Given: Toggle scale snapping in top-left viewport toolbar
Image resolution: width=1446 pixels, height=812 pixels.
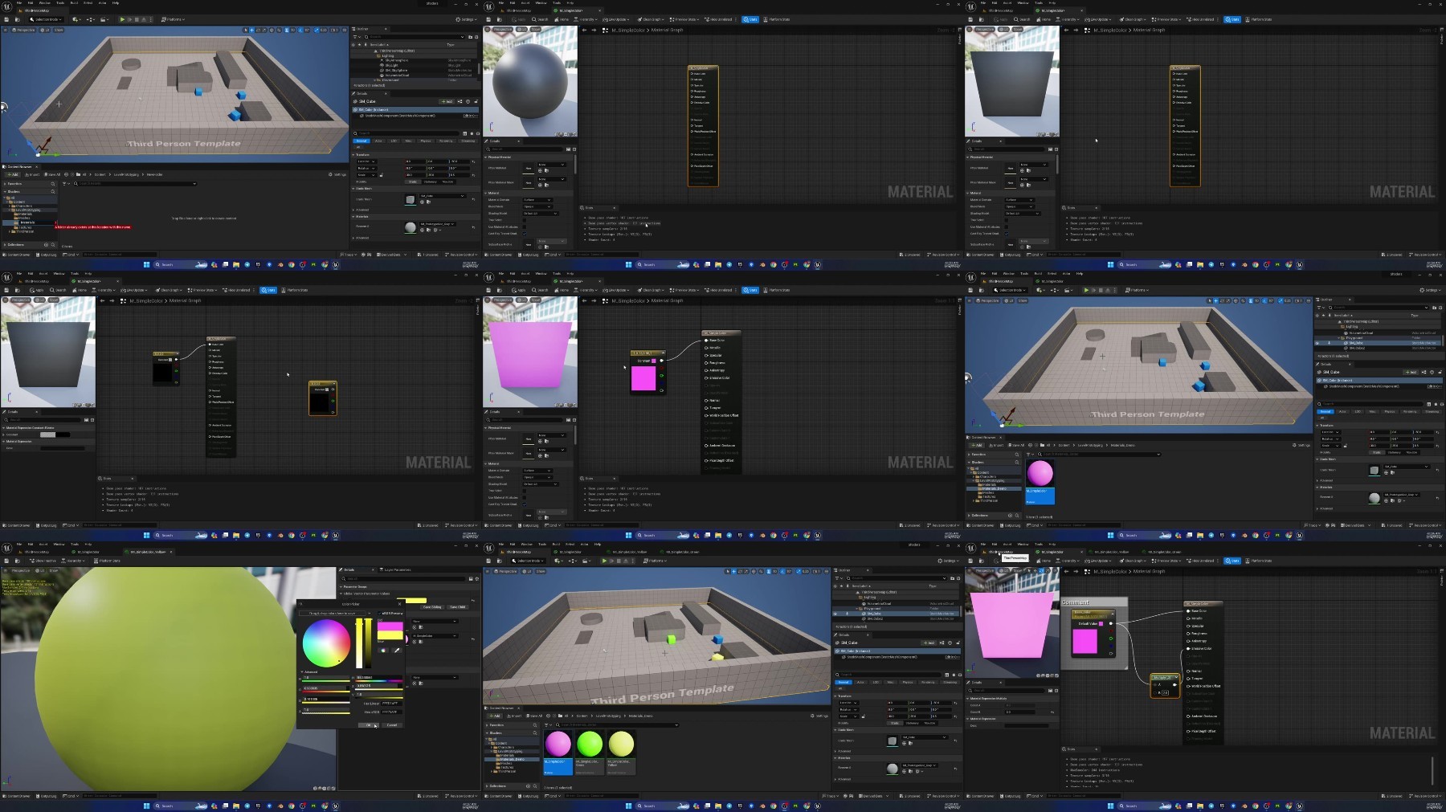Looking at the screenshot, I should click(x=317, y=30).
